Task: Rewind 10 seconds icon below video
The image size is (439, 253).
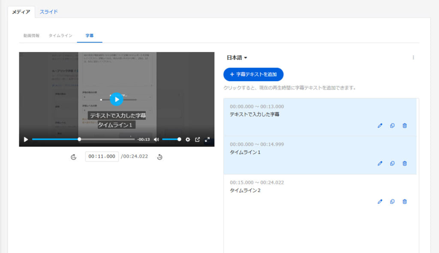Action: pos(73,157)
